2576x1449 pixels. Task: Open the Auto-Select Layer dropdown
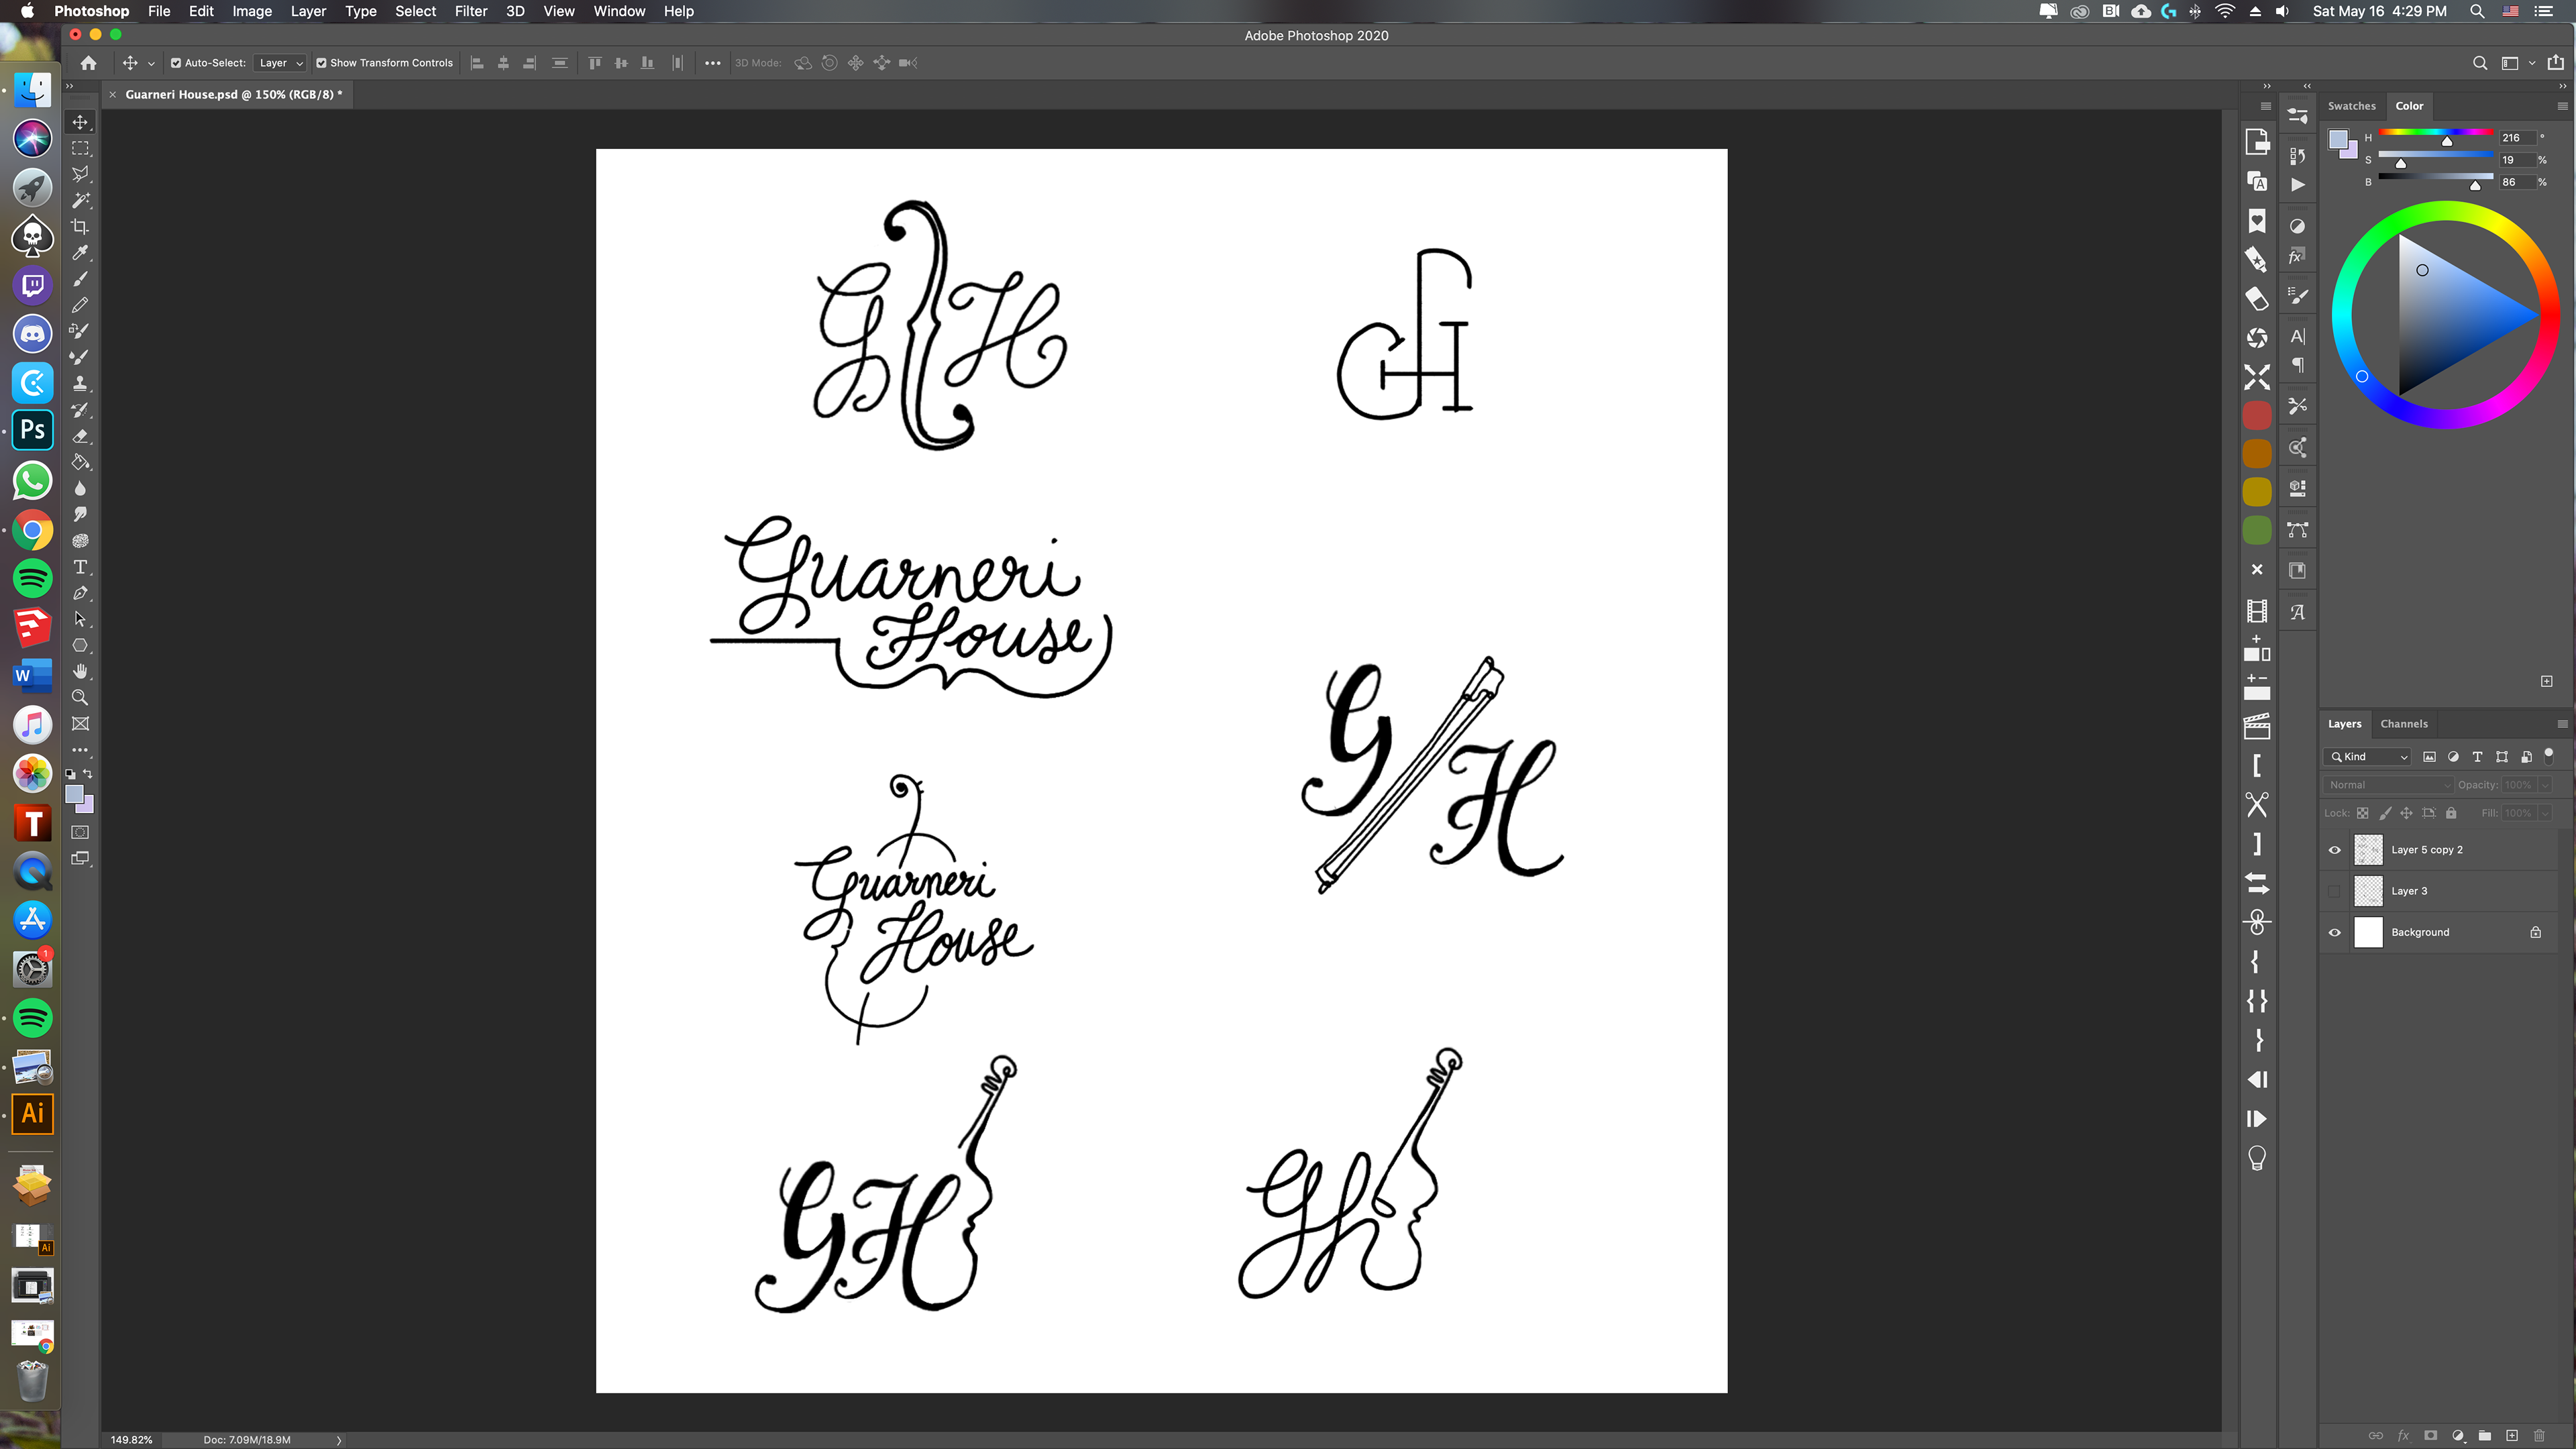click(280, 63)
